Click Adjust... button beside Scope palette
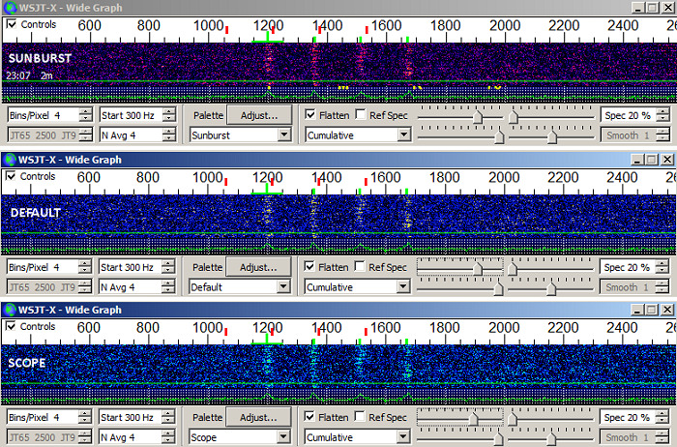Viewport: 677px width, 447px height. 258,418
